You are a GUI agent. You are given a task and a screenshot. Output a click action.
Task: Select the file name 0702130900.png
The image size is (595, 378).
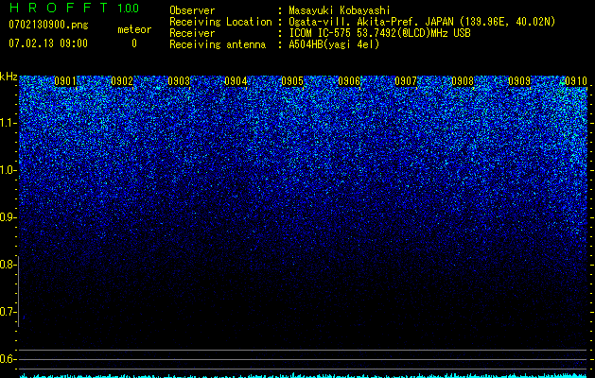[x=48, y=26]
